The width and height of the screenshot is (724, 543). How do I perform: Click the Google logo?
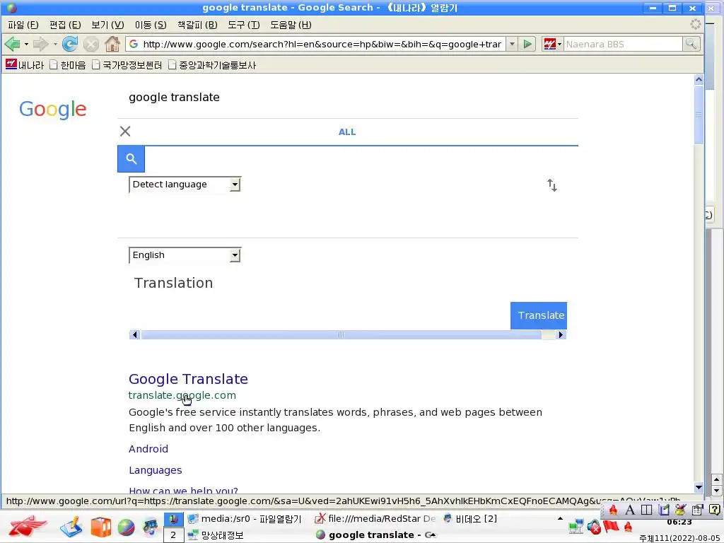tap(52, 110)
